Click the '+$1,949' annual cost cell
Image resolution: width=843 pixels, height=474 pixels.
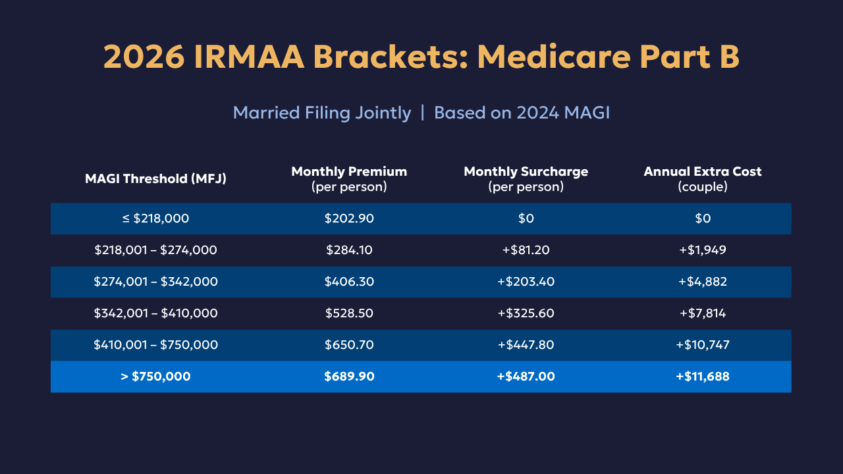coord(702,250)
